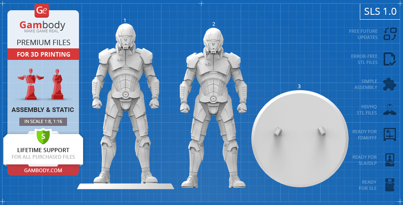Click the SLS 1.0 version label

point(380,11)
